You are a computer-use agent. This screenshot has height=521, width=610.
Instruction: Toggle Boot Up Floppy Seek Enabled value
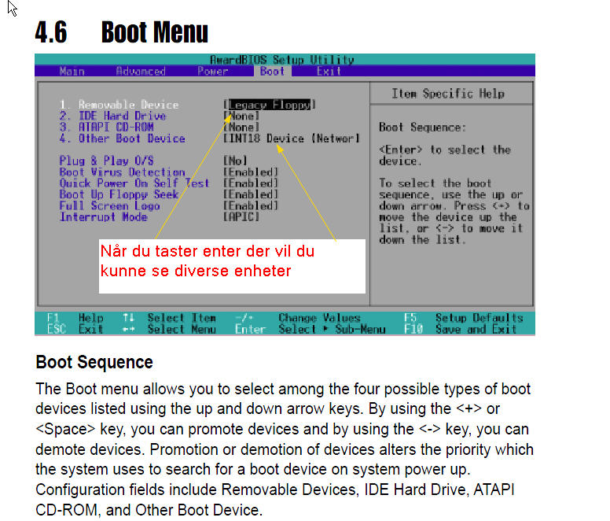(251, 194)
